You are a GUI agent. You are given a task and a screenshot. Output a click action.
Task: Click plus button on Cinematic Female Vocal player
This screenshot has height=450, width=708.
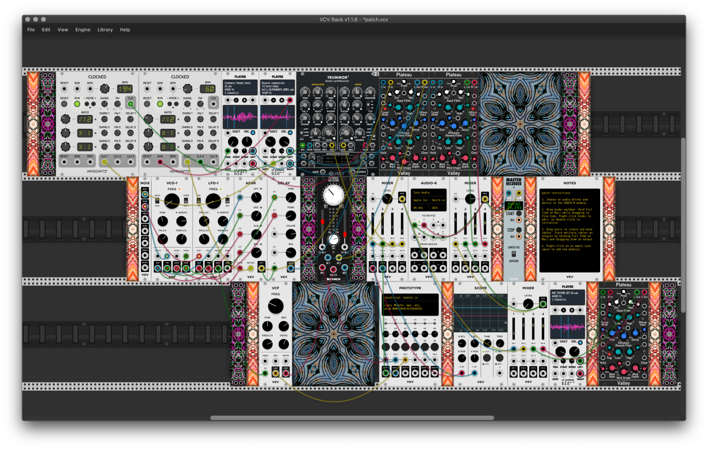click(x=244, y=101)
